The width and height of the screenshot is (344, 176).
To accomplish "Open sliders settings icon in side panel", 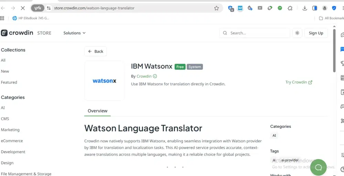I will [x=342, y=155].
